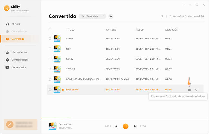Viewport: 209px width, 134px height.
Task: Check the box for Water
Action: click(50, 39)
